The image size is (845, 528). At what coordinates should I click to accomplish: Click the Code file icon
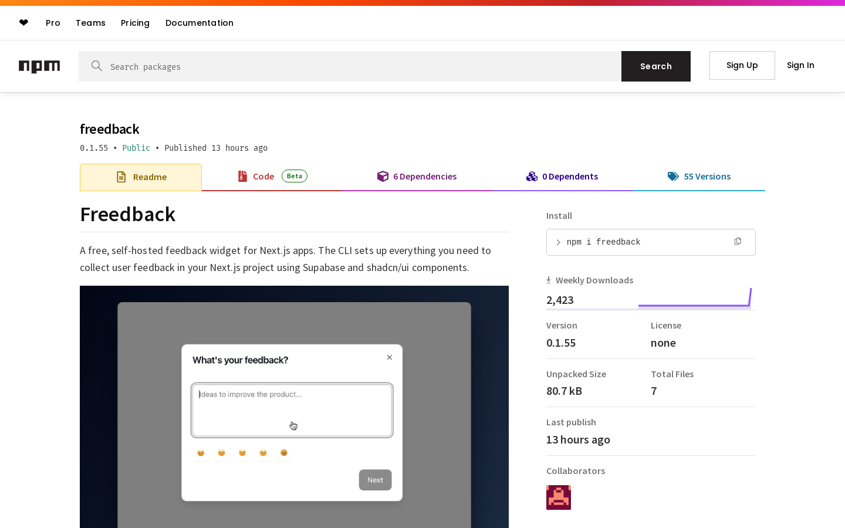242,177
